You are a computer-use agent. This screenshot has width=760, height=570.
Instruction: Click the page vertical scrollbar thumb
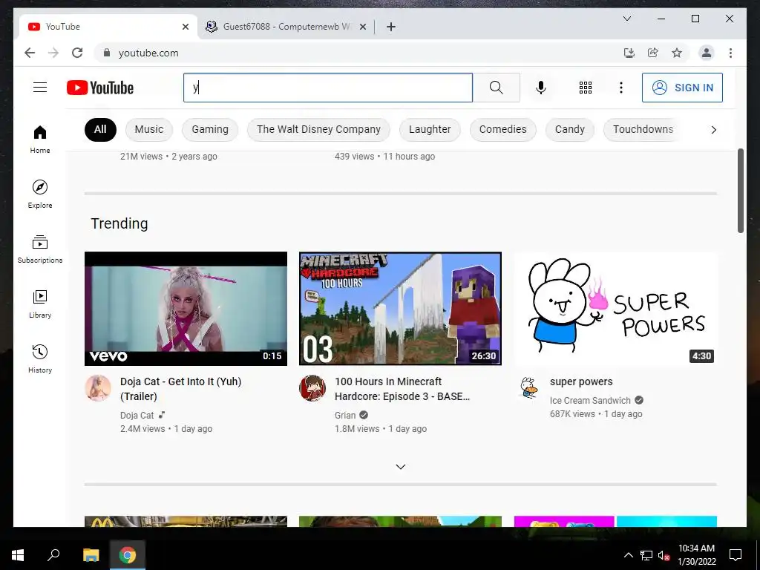pyautogui.click(x=741, y=191)
